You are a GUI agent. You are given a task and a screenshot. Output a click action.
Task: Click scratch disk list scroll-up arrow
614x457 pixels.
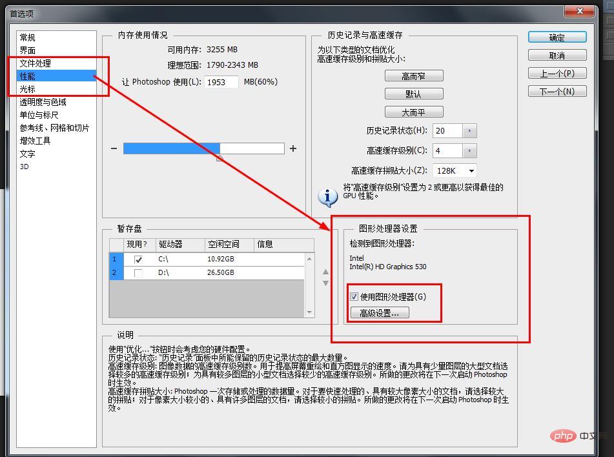pos(309,259)
